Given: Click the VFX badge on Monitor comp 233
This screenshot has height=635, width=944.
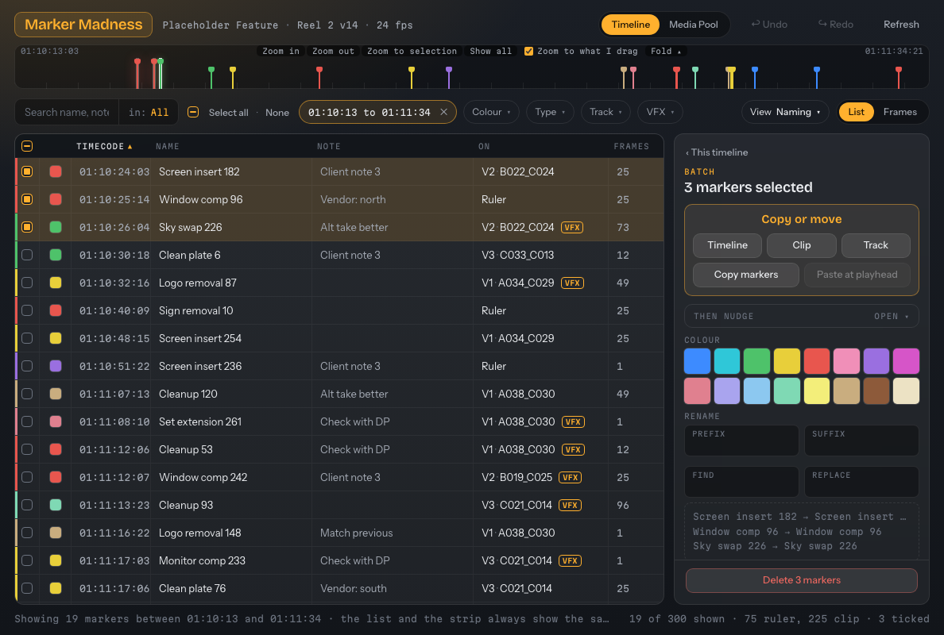Looking at the screenshot, I should coord(570,560).
